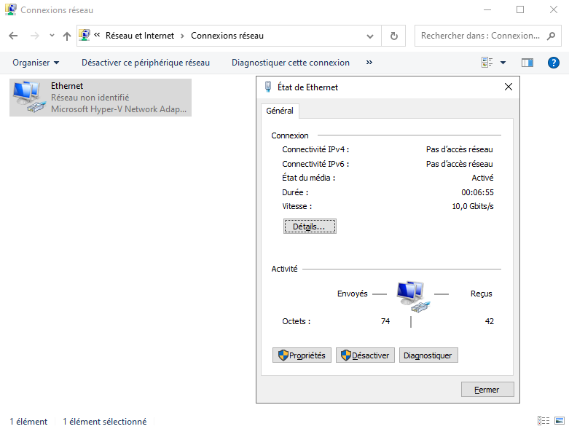Toggle the preview pane icon
569x429 pixels.
pos(527,63)
